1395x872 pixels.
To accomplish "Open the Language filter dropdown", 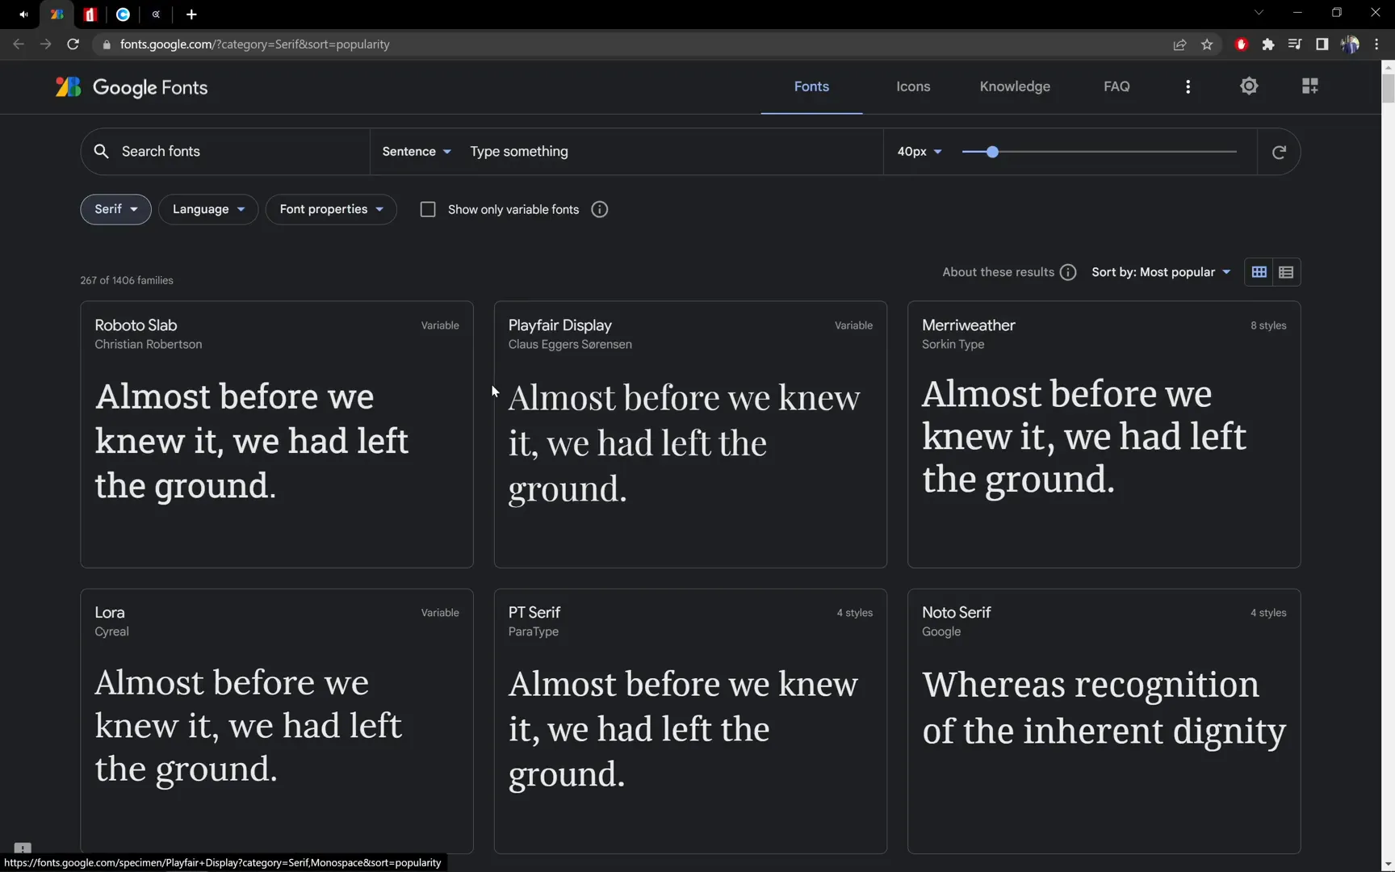I will click(x=208, y=209).
